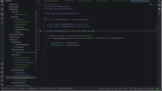The image size is (162, 91).
Task: Open SessionDataModel.cs in the tree
Action: (23, 45)
